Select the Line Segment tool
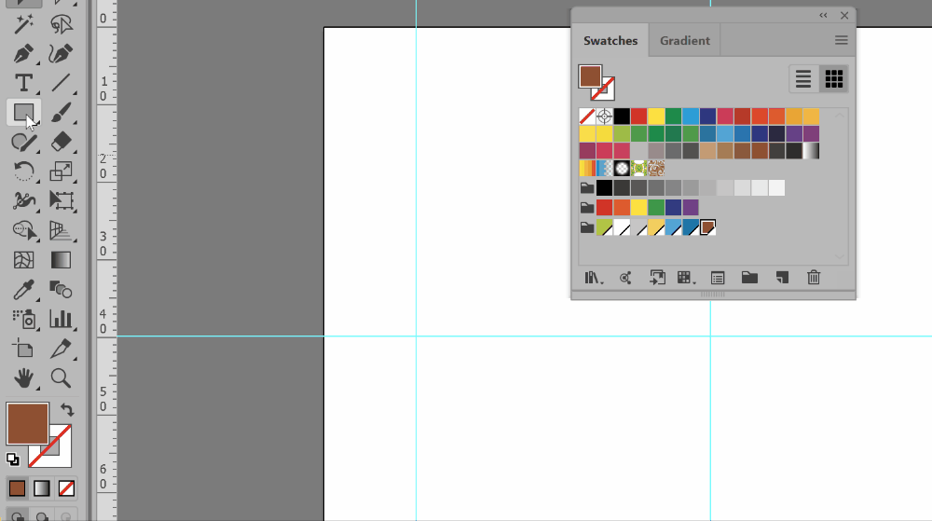Image resolution: width=932 pixels, height=521 pixels. (61, 83)
